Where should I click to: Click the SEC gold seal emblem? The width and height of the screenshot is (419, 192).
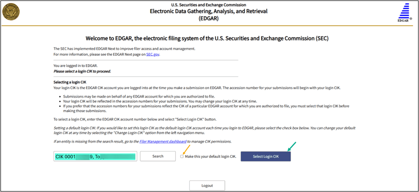pos(11,13)
